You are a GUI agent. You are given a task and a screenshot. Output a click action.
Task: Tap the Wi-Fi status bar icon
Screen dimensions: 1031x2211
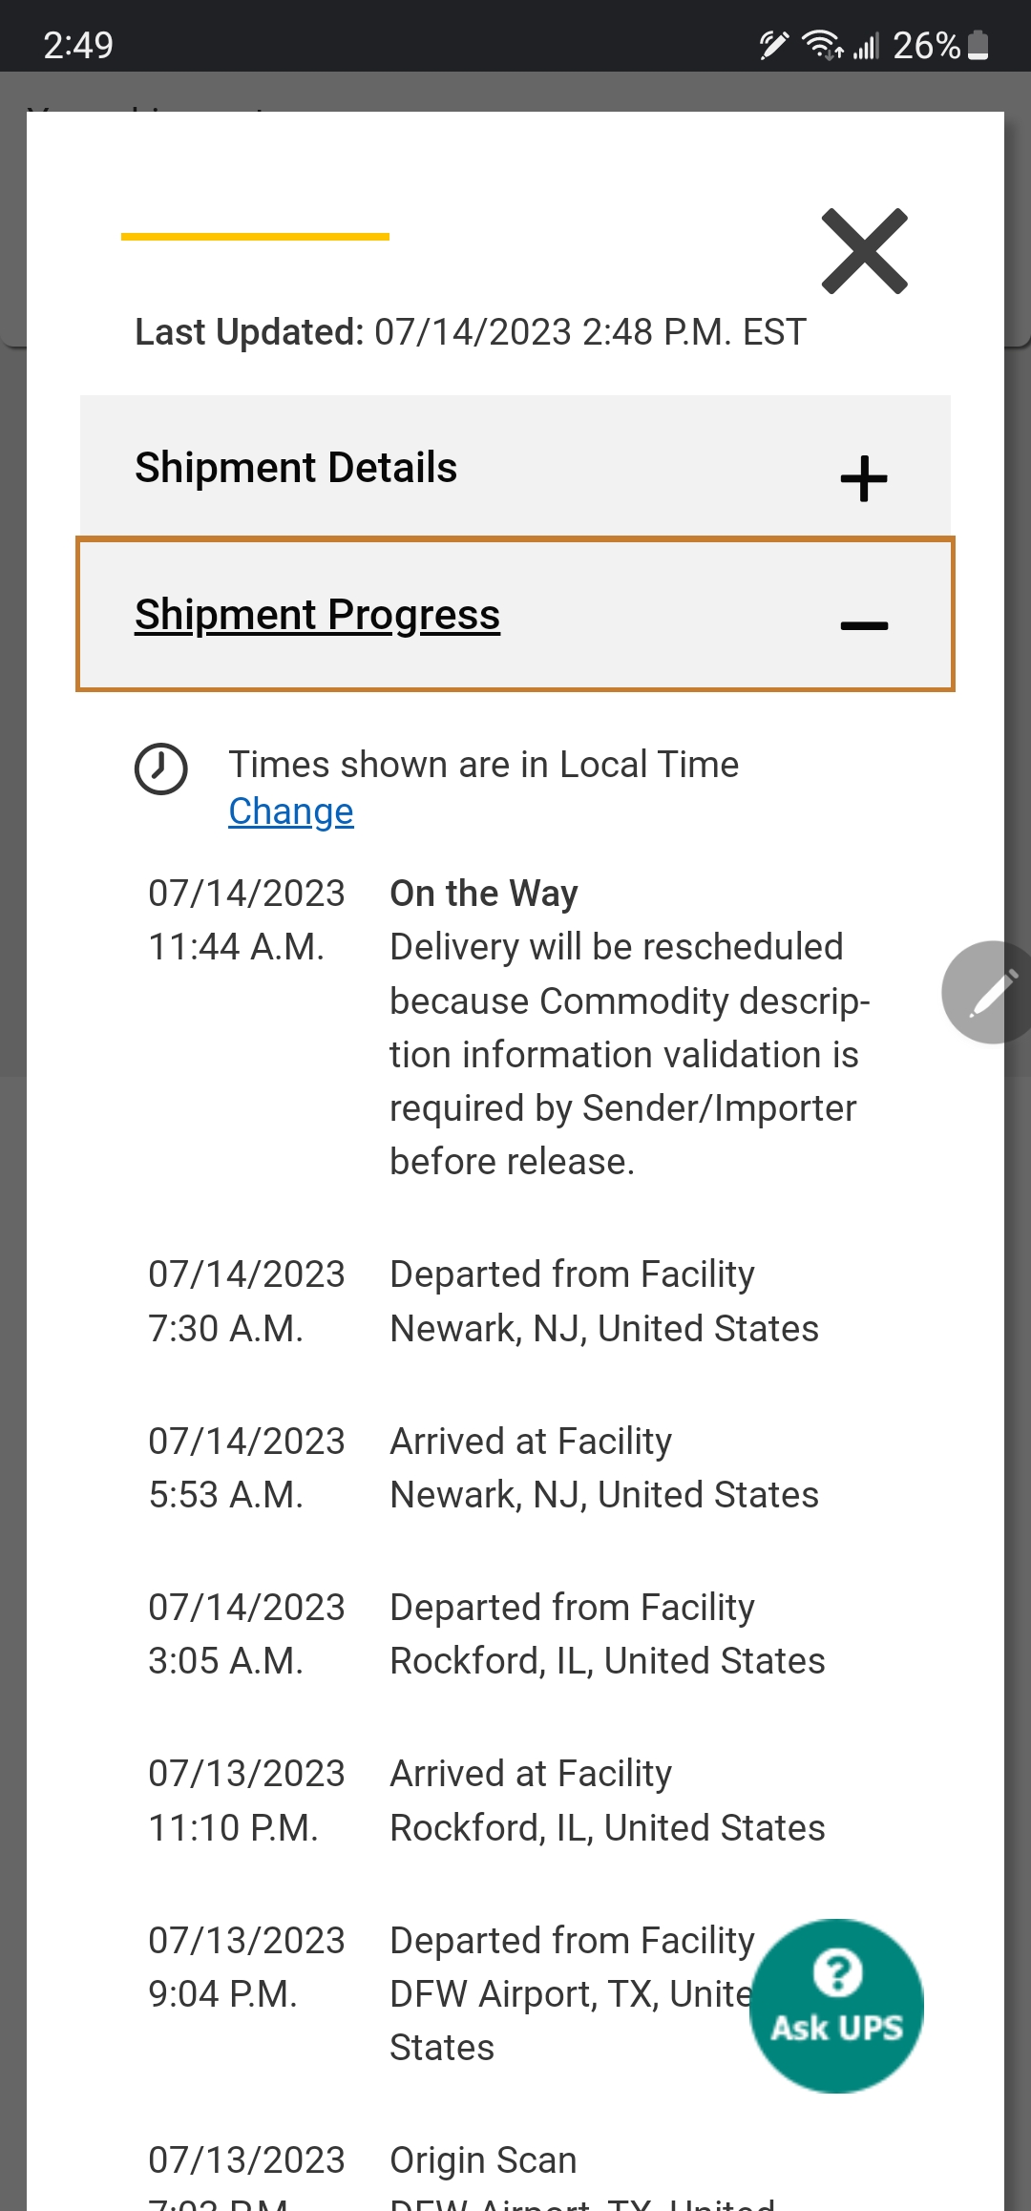[x=822, y=45]
